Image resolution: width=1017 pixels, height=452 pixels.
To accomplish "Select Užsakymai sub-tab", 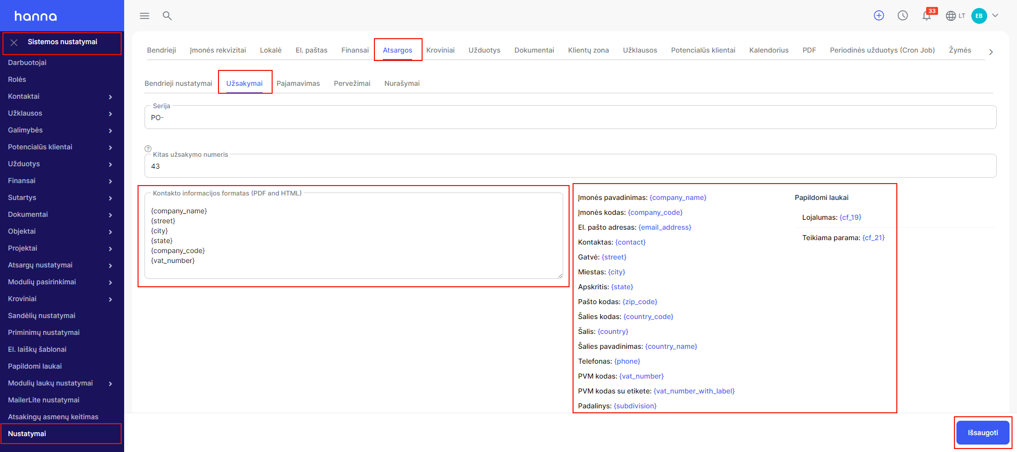I will click(x=244, y=83).
